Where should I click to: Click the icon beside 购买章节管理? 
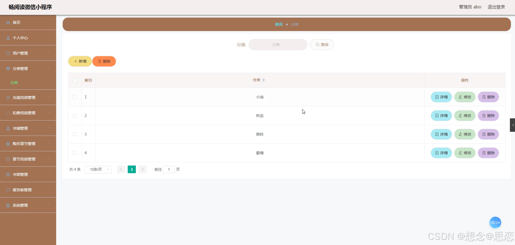(8, 144)
